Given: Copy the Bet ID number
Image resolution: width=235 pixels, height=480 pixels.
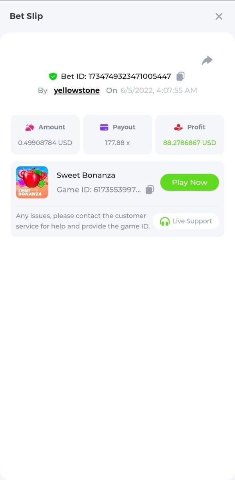Looking at the screenshot, I should [x=180, y=76].
